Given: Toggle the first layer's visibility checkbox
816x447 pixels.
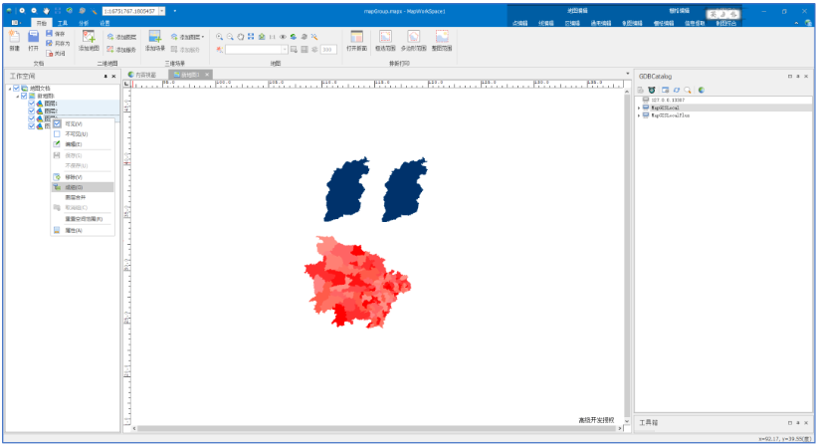Looking at the screenshot, I should 31,104.
